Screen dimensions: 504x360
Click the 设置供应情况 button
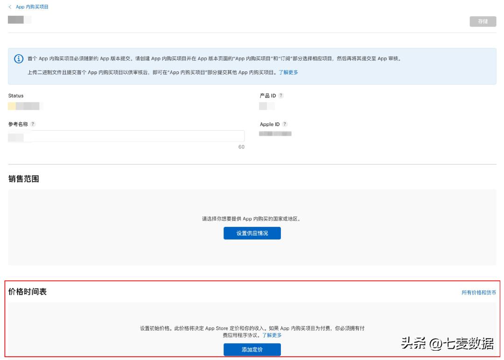[252, 233]
